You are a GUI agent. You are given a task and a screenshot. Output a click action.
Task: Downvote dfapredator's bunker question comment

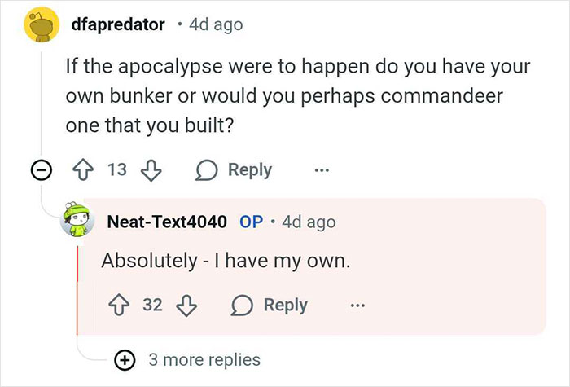(150, 169)
